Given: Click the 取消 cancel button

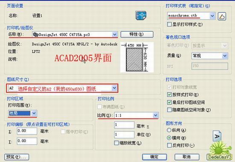Looking at the screenshot, I should 187,157.
